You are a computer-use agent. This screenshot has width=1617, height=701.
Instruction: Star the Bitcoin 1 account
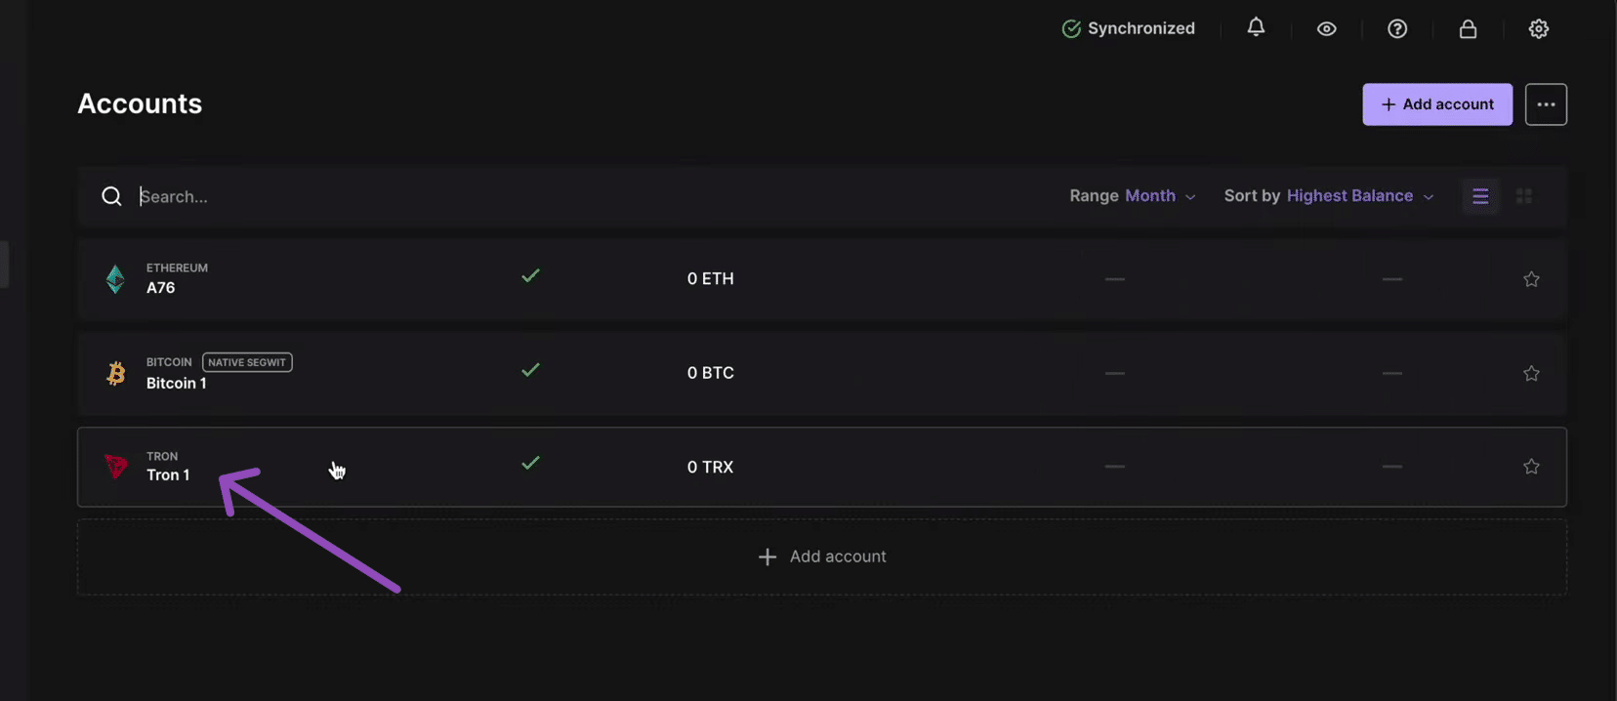click(x=1531, y=373)
